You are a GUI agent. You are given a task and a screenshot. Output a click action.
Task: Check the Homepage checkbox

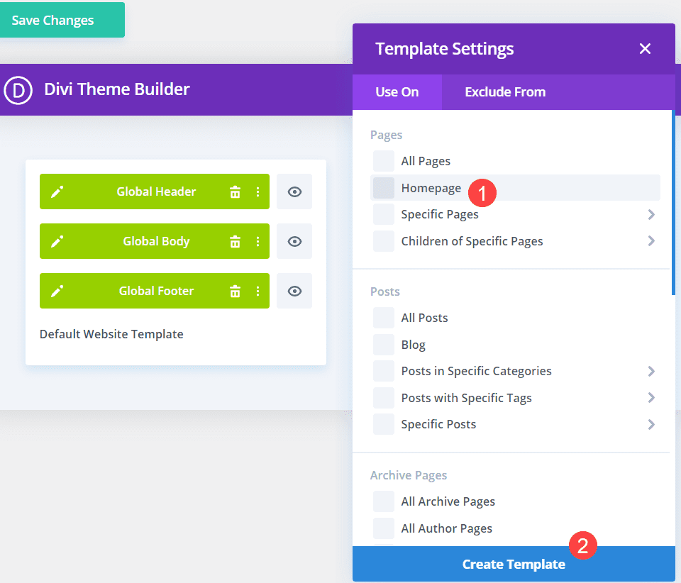coord(384,188)
